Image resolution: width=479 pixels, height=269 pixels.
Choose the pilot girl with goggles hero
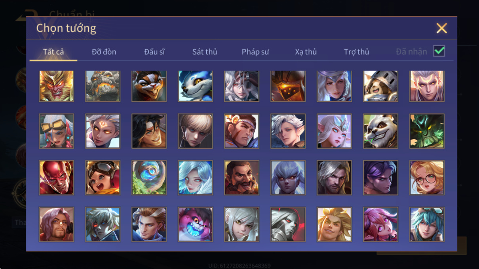[x=103, y=178]
